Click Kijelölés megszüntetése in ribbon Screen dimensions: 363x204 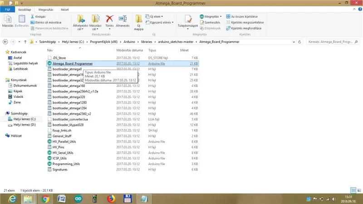[245, 22]
